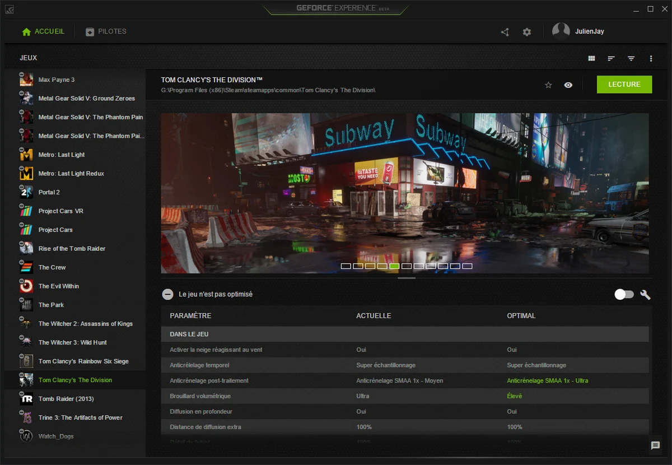Select Tom Clancy's The Division entry
The height and width of the screenshot is (465, 672).
point(74,380)
